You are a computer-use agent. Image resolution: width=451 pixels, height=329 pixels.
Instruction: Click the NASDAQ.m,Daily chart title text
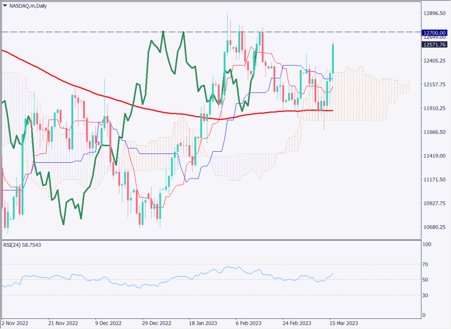tap(28, 6)
